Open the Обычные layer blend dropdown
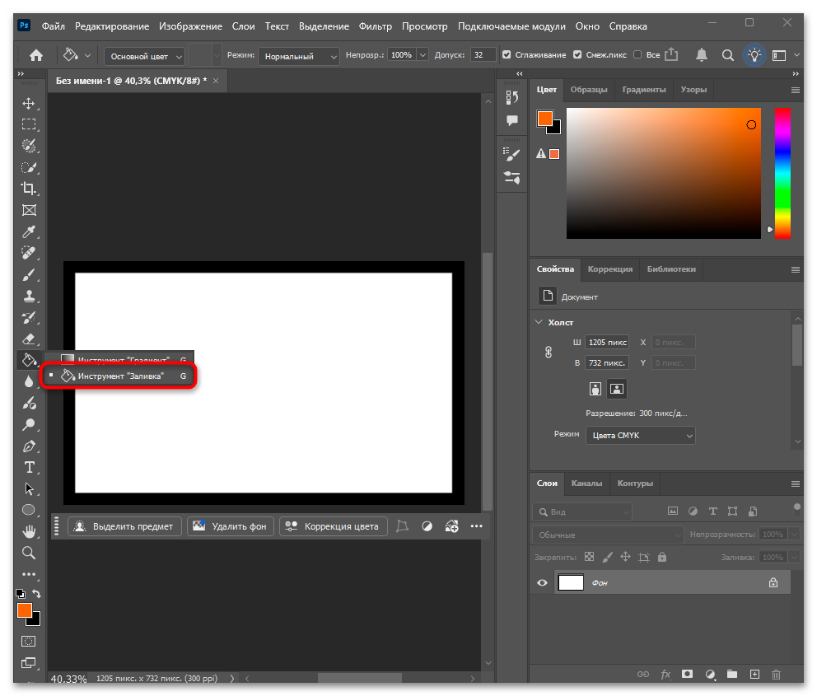 click(x=608, y=535)
